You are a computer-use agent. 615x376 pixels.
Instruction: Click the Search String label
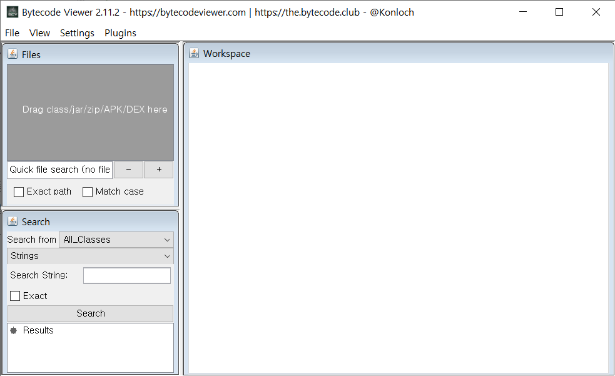39,275
